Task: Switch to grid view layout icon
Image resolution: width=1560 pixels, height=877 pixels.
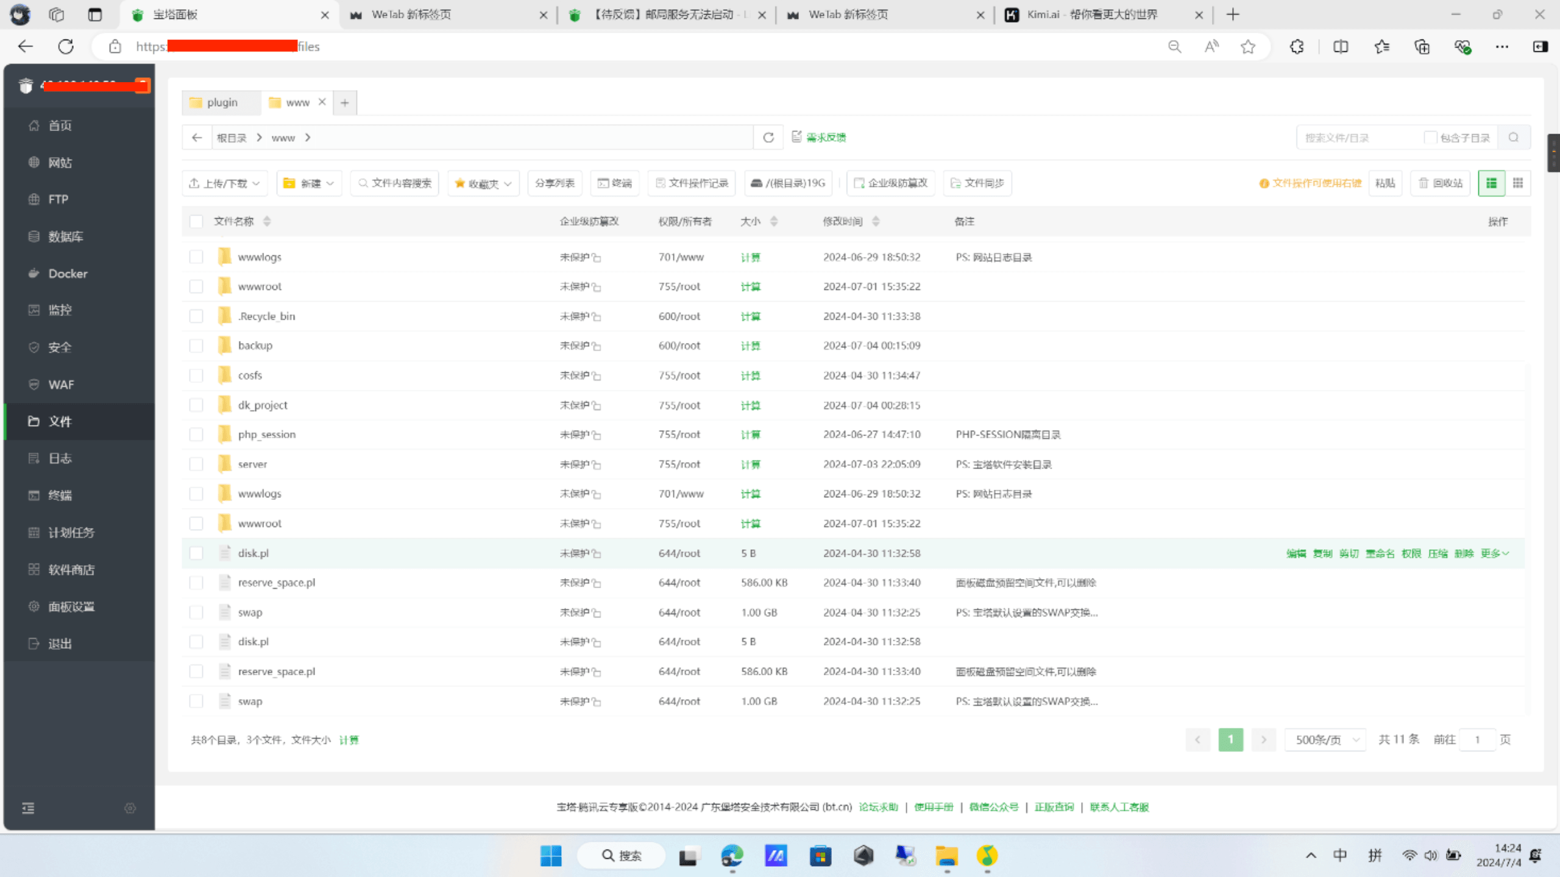Action: [x=1518, y=183]
